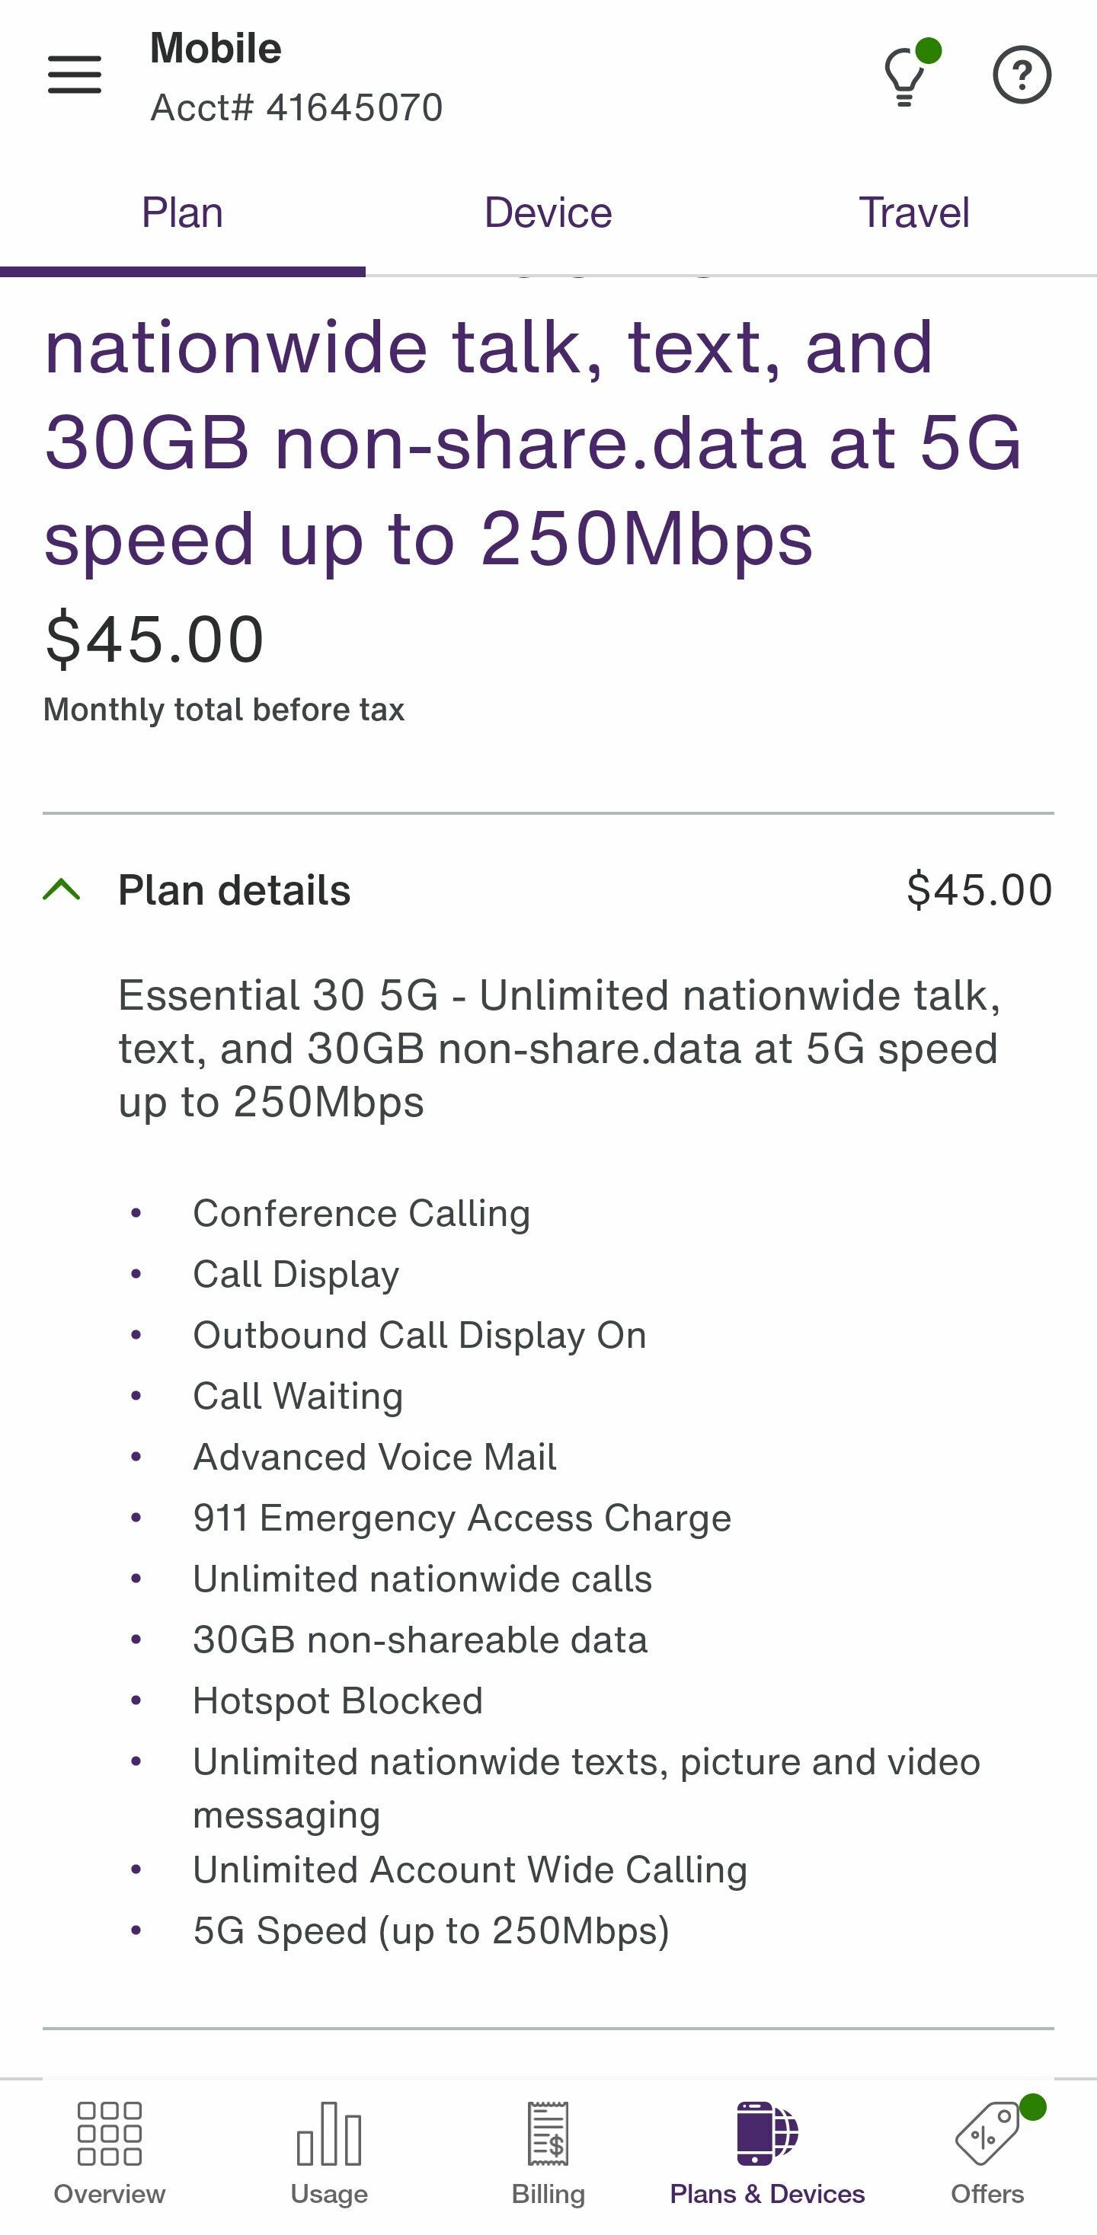
Task: Click the $45.00 Plan details amount
Action: click(979, 890)
